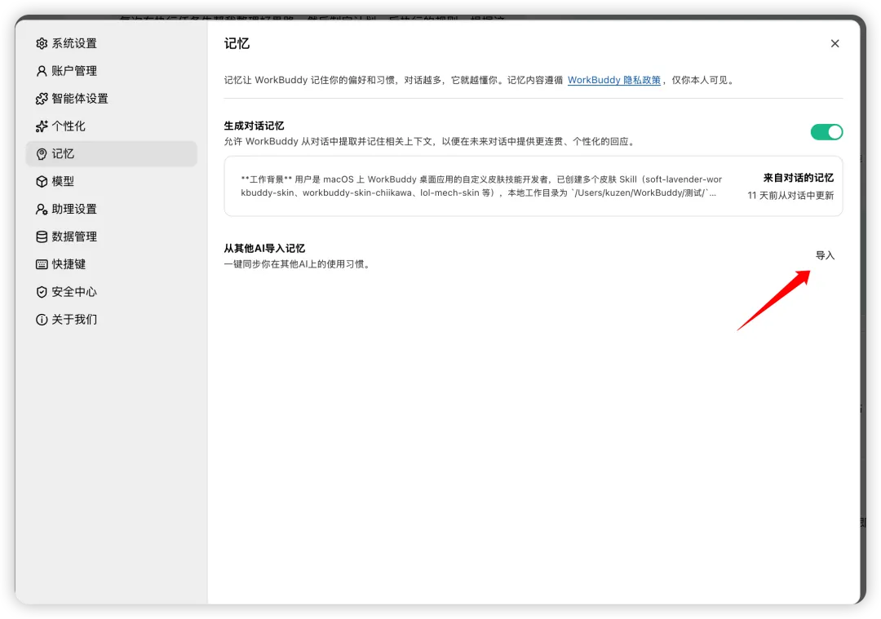Click the info icon beside 关于我们
This screenshot has height=619, width=881.
coord(42,320)
